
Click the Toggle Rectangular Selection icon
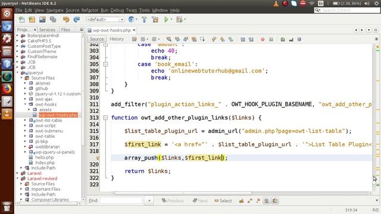pos(202,39)
